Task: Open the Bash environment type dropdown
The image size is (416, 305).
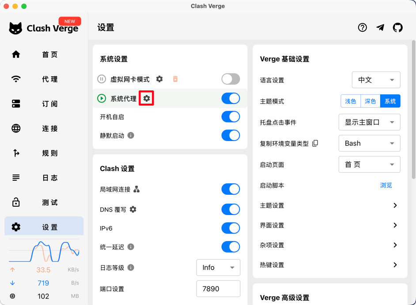Action: point(369,143)
